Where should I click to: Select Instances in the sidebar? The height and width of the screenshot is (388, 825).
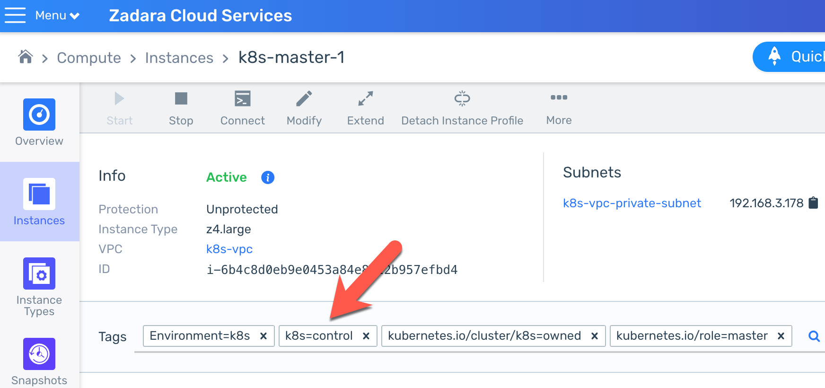click(x=39, y=202)
